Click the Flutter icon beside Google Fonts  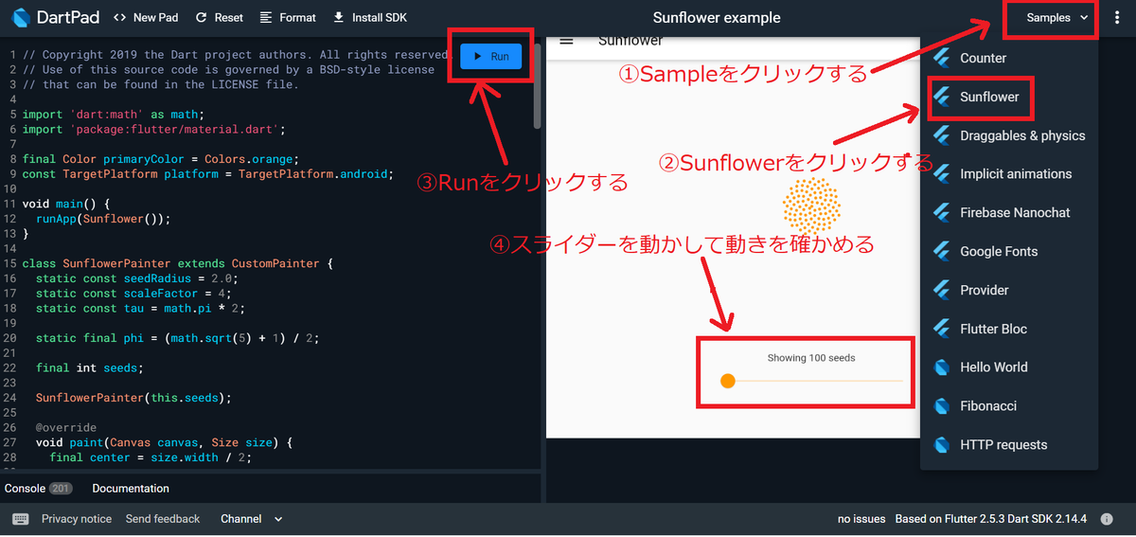tap(941, 251)
